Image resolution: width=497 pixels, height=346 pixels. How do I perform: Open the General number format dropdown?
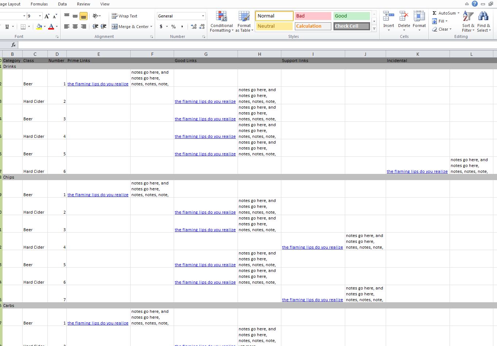[x=203, y=16]
